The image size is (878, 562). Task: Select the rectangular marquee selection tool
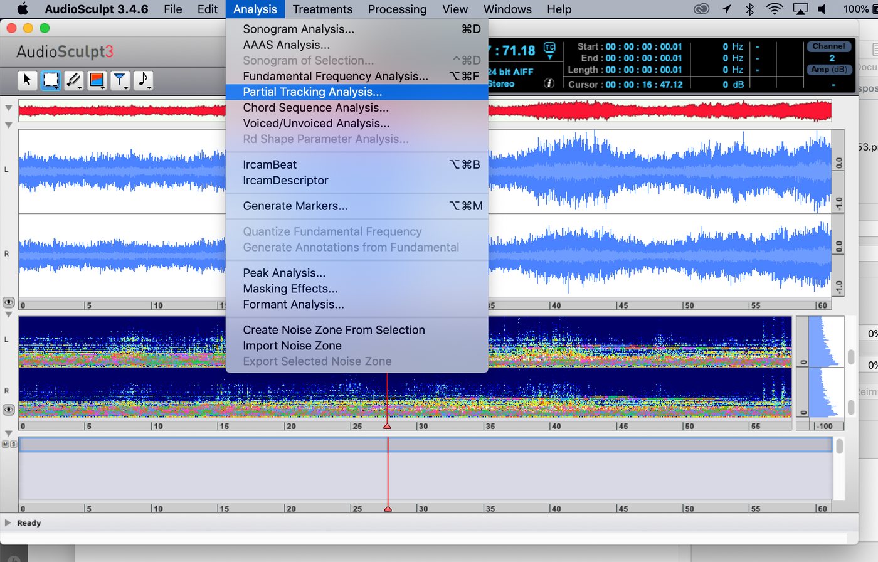click(50, 80)
